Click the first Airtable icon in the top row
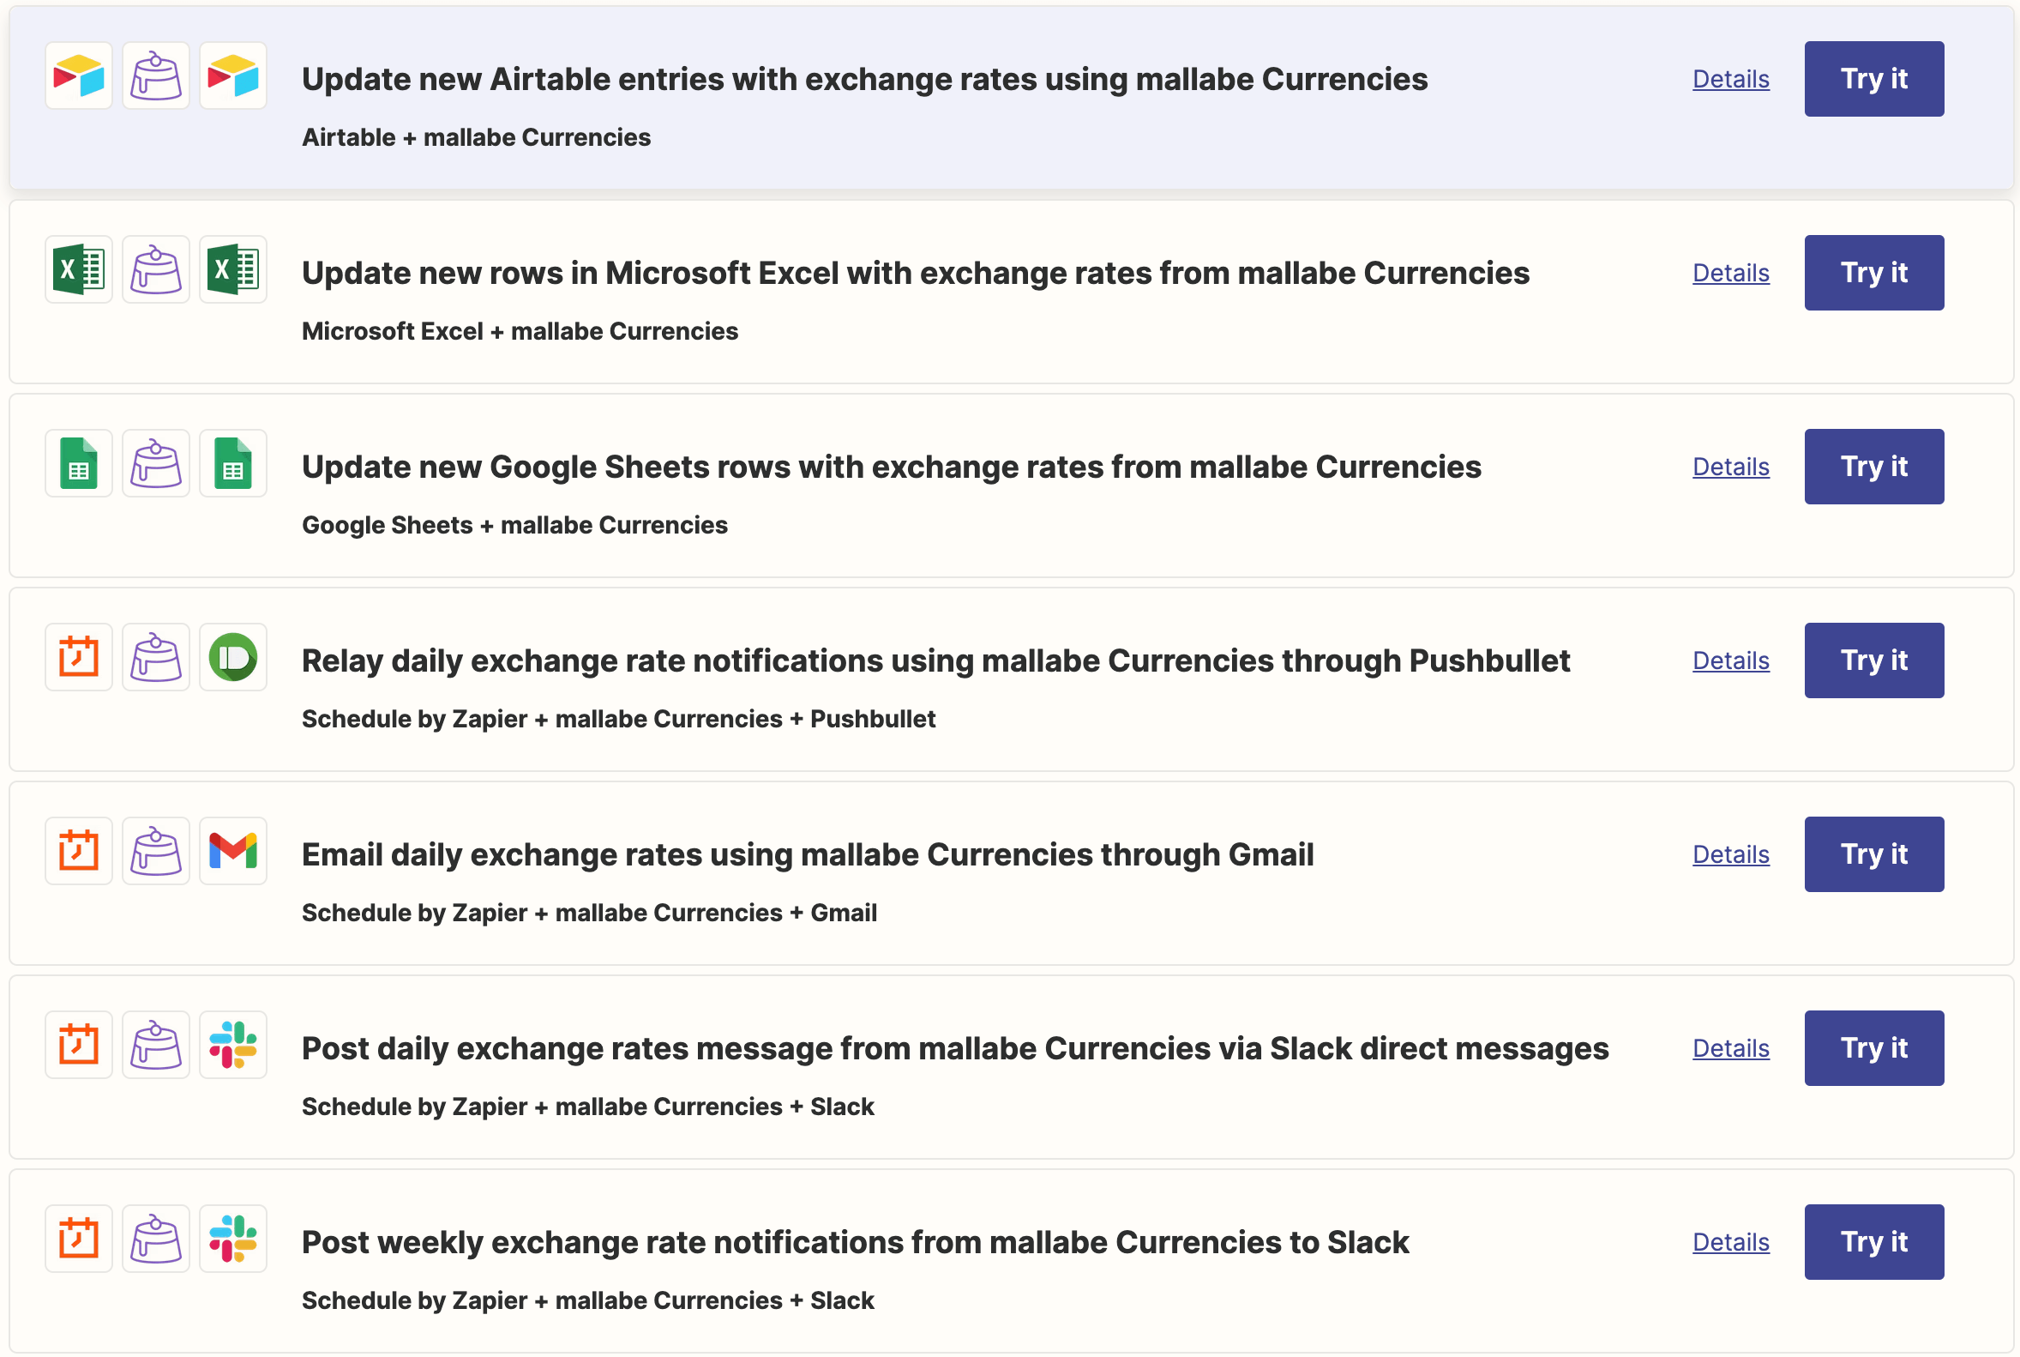Image resolution: width=2020 pixels, height=1357 pixels. click(x=79, y=76)
